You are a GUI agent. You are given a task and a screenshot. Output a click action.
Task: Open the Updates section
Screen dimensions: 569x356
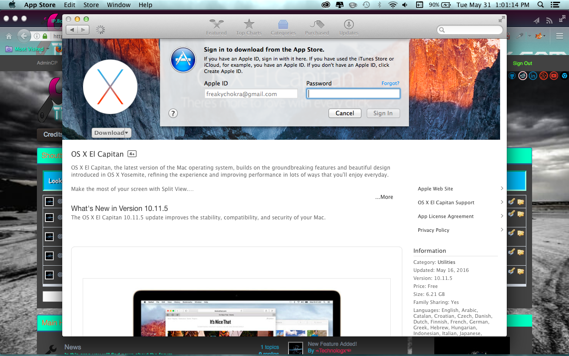point(349,27)
